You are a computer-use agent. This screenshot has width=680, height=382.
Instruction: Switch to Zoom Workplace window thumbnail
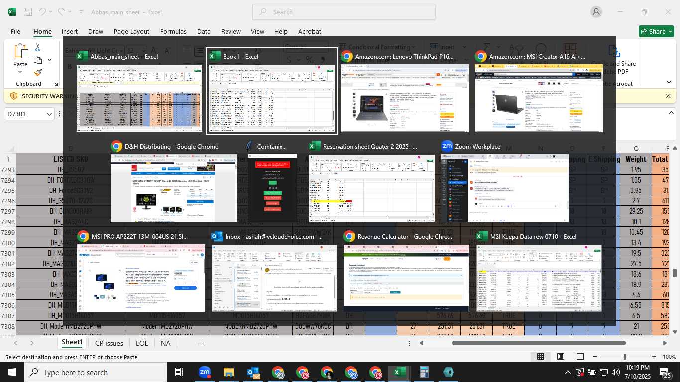(505, 182)
